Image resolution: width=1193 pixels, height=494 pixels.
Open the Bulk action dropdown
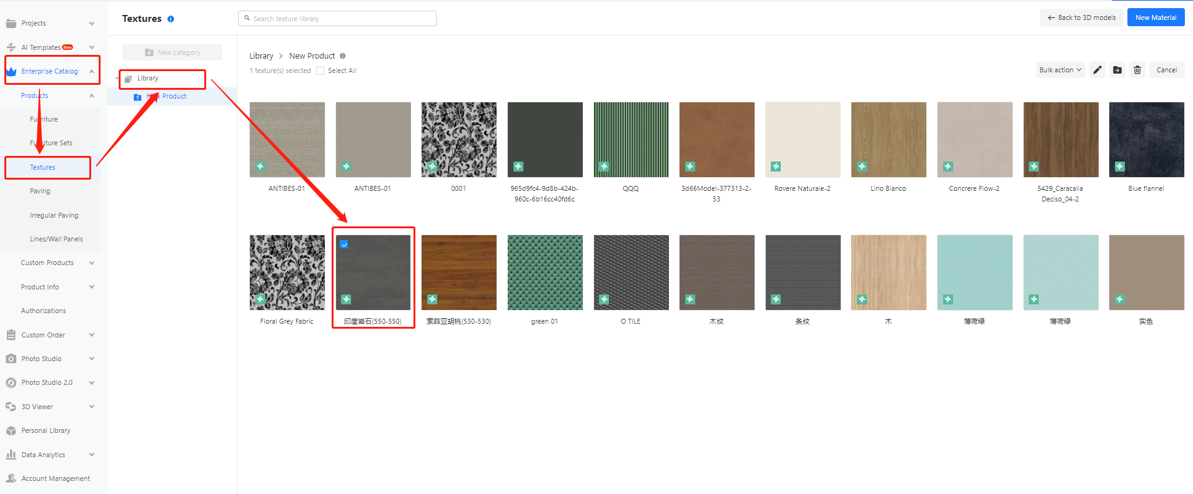[1060, 70]
